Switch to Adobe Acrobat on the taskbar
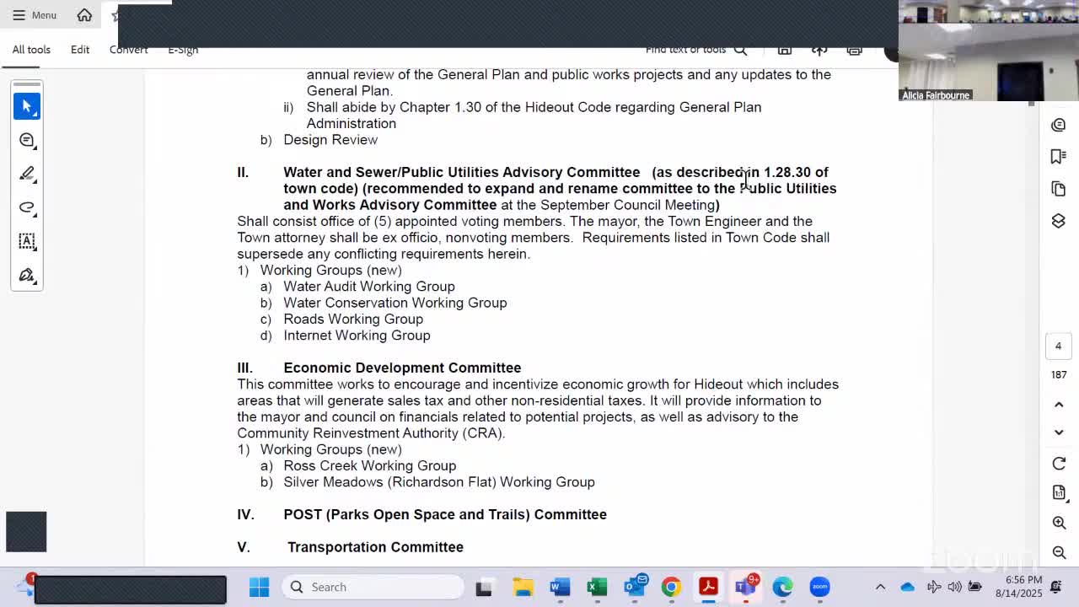 [708, 587]
